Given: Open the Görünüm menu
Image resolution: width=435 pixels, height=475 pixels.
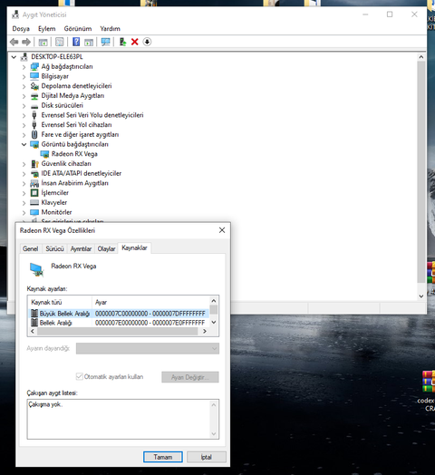Looking at the screenshot, I should coord(78,29).
